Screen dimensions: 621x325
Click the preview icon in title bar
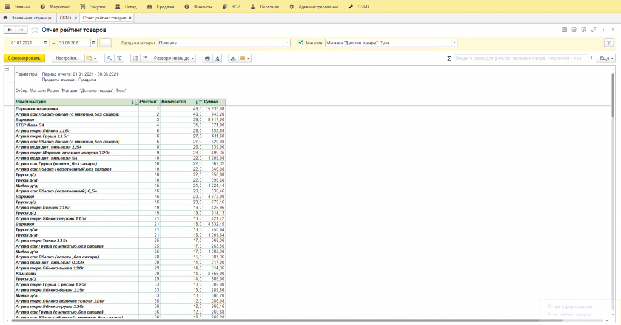point(584,30)
